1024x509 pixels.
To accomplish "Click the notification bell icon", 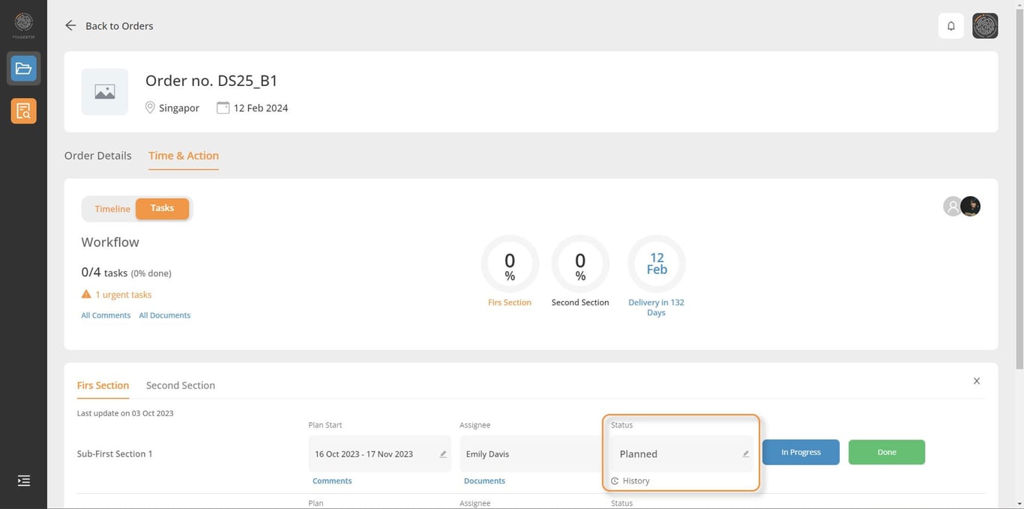I will pyautogui.click(x=951, y=26).
